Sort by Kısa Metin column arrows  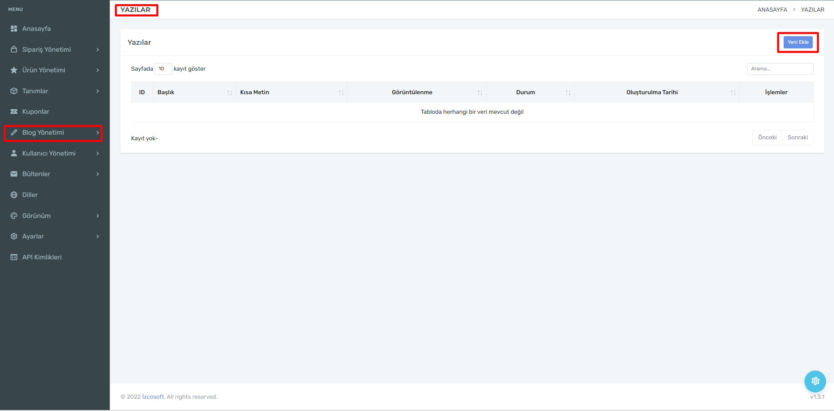341,93
